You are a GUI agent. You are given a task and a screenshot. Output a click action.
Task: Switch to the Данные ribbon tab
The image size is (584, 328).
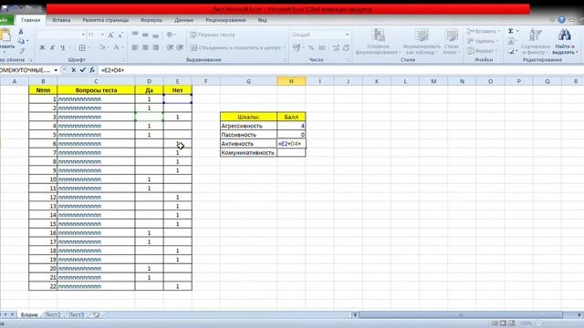pyautogui.click(x=183, y=20)
